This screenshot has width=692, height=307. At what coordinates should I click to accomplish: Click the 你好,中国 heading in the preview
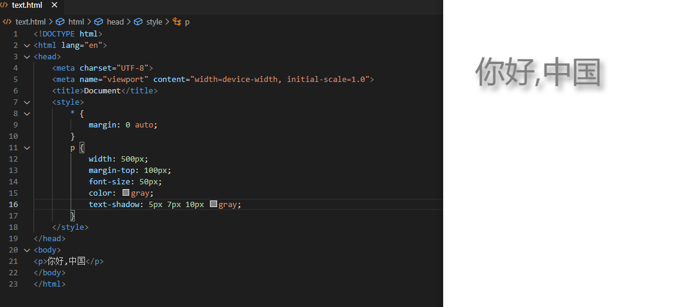tap(538, 72)
